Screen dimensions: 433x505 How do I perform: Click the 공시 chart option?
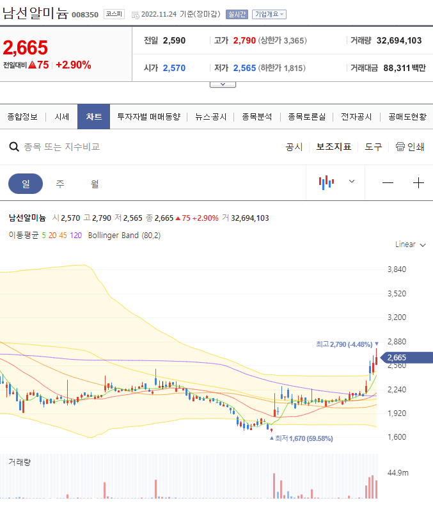point(294,147)
